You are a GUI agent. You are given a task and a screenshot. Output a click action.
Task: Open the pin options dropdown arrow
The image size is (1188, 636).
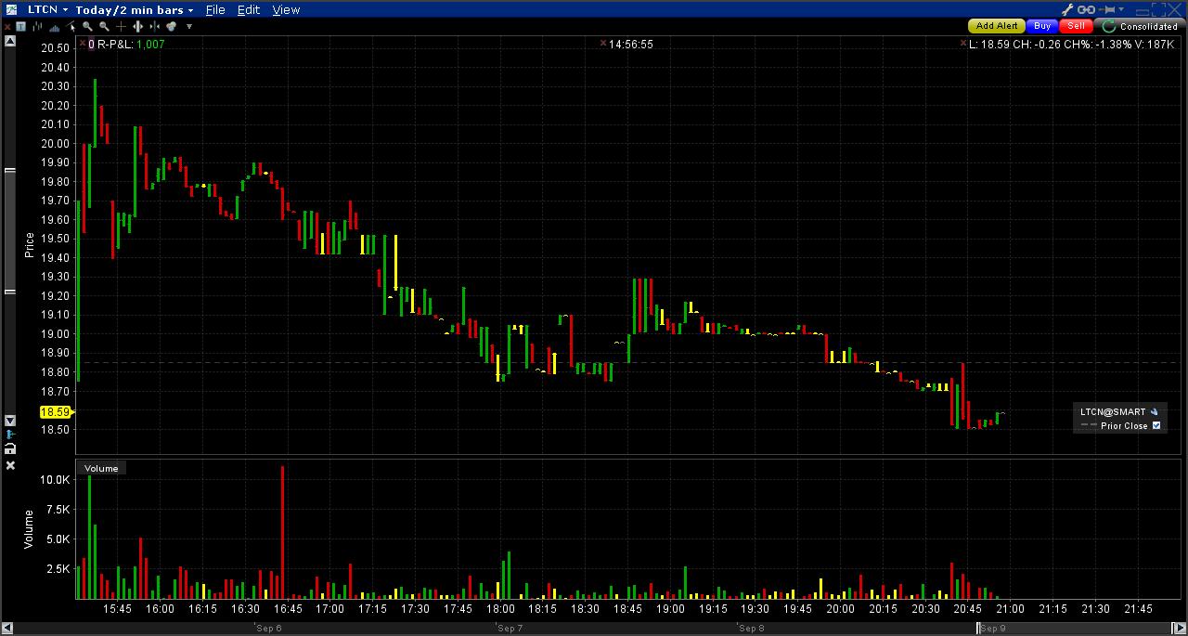click(1122, 8)
